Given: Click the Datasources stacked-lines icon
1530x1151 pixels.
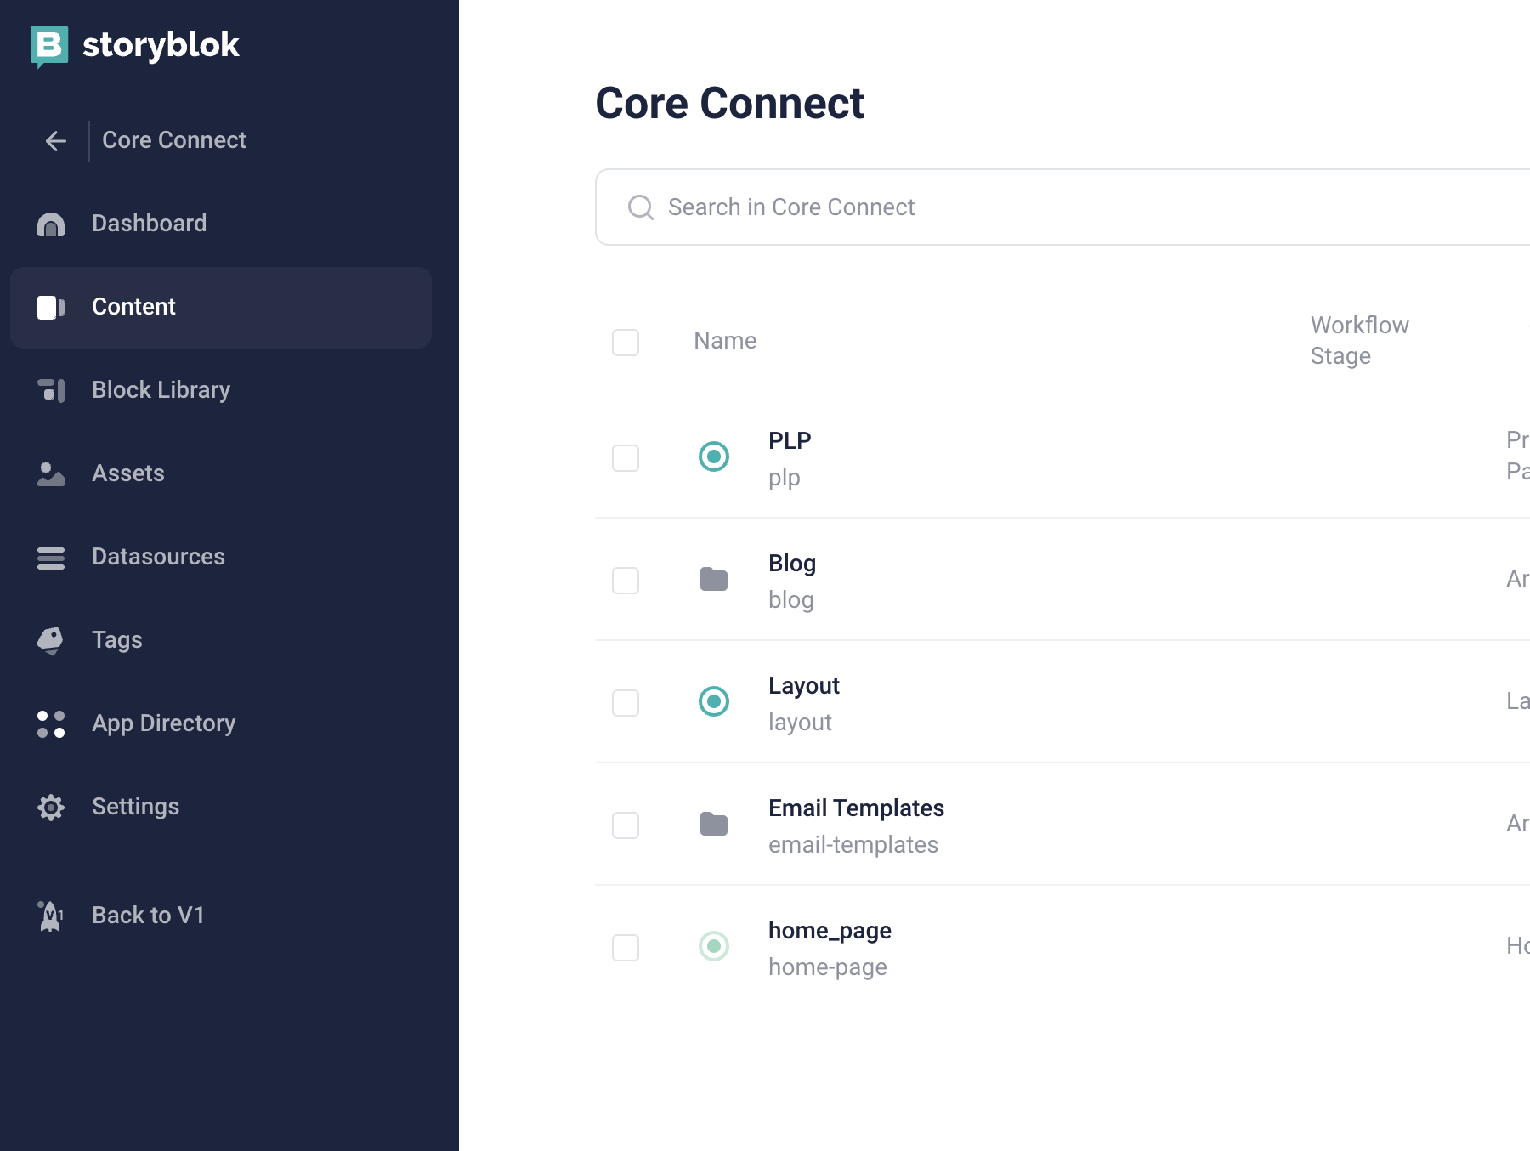Looking at the screenshot, I should pyautogui.click(x=51, y=558).
